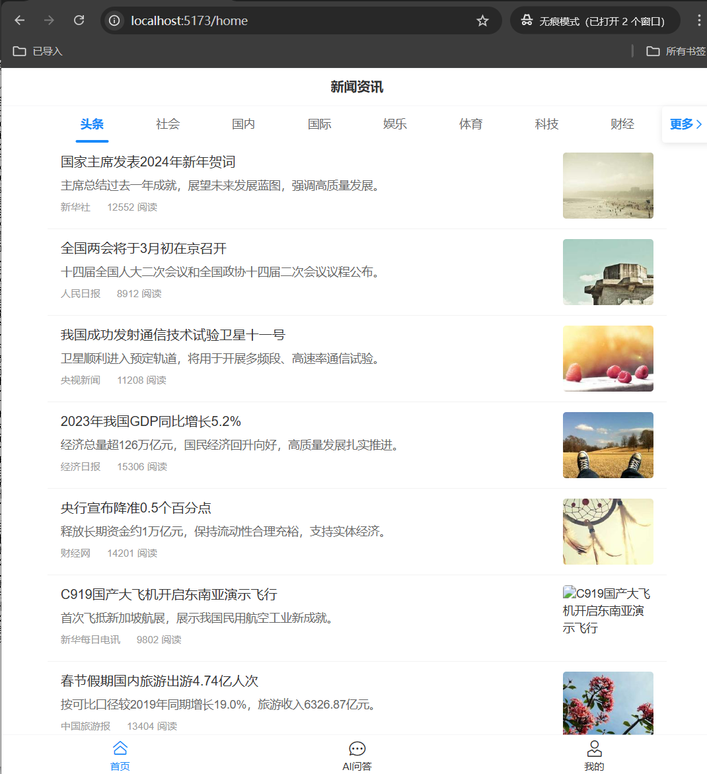Expand 更多 news categories

pos(685,124)
